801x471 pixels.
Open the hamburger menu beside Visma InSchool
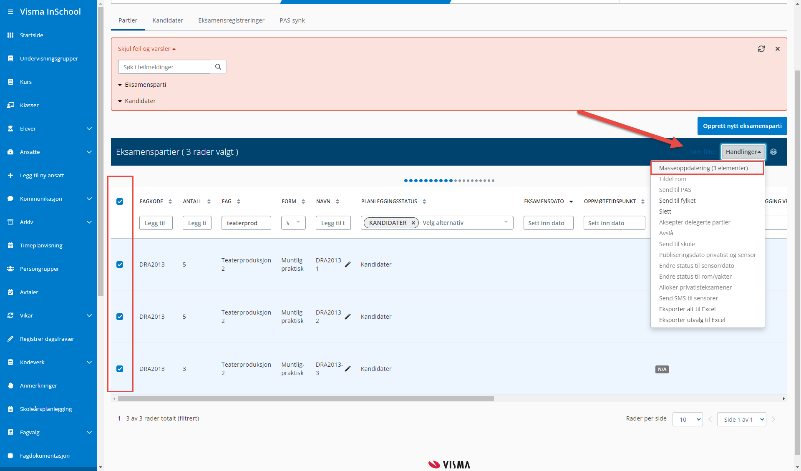click(x=10, y=12)
